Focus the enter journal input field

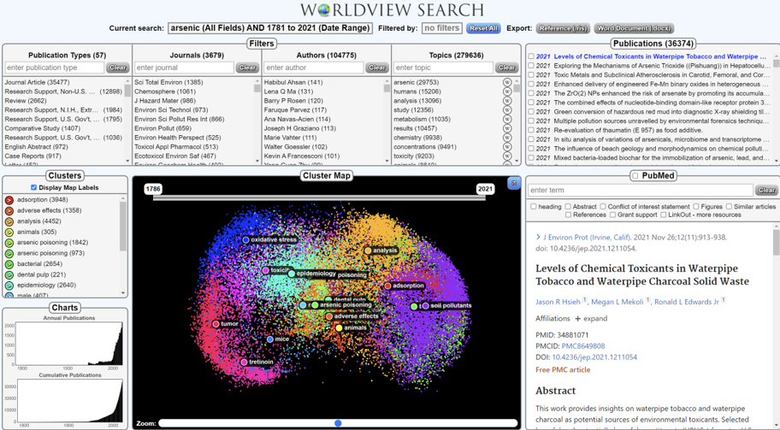[184, 68]
